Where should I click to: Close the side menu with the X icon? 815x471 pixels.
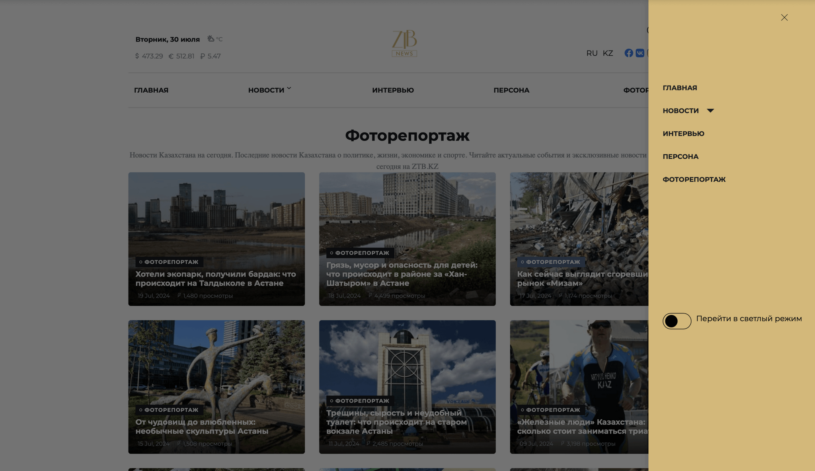click(784, 18)
